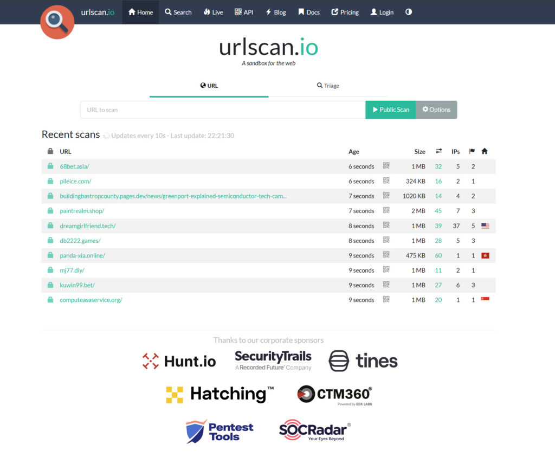Click the flag column header icon
The width and height of the screenshot is (555, 457).
[472, 151]
